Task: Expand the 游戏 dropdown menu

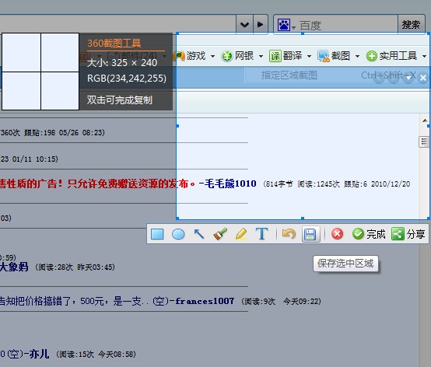Action: click(212, 56)
